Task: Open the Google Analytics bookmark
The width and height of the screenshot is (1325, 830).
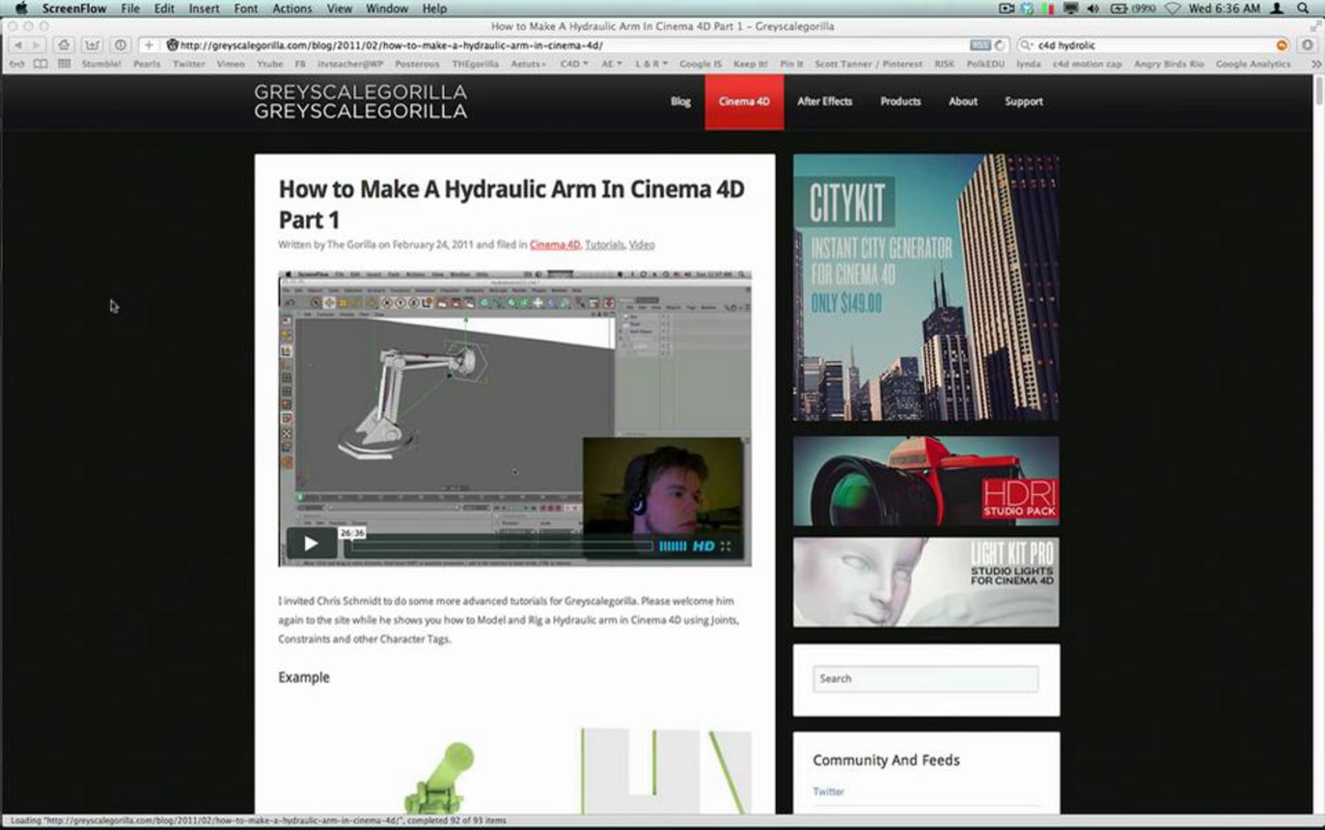Action: coord(1253,64)
